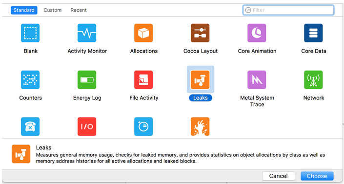Click the Cancel button
The width and height of the screenshot is (344, 184).
279,176
